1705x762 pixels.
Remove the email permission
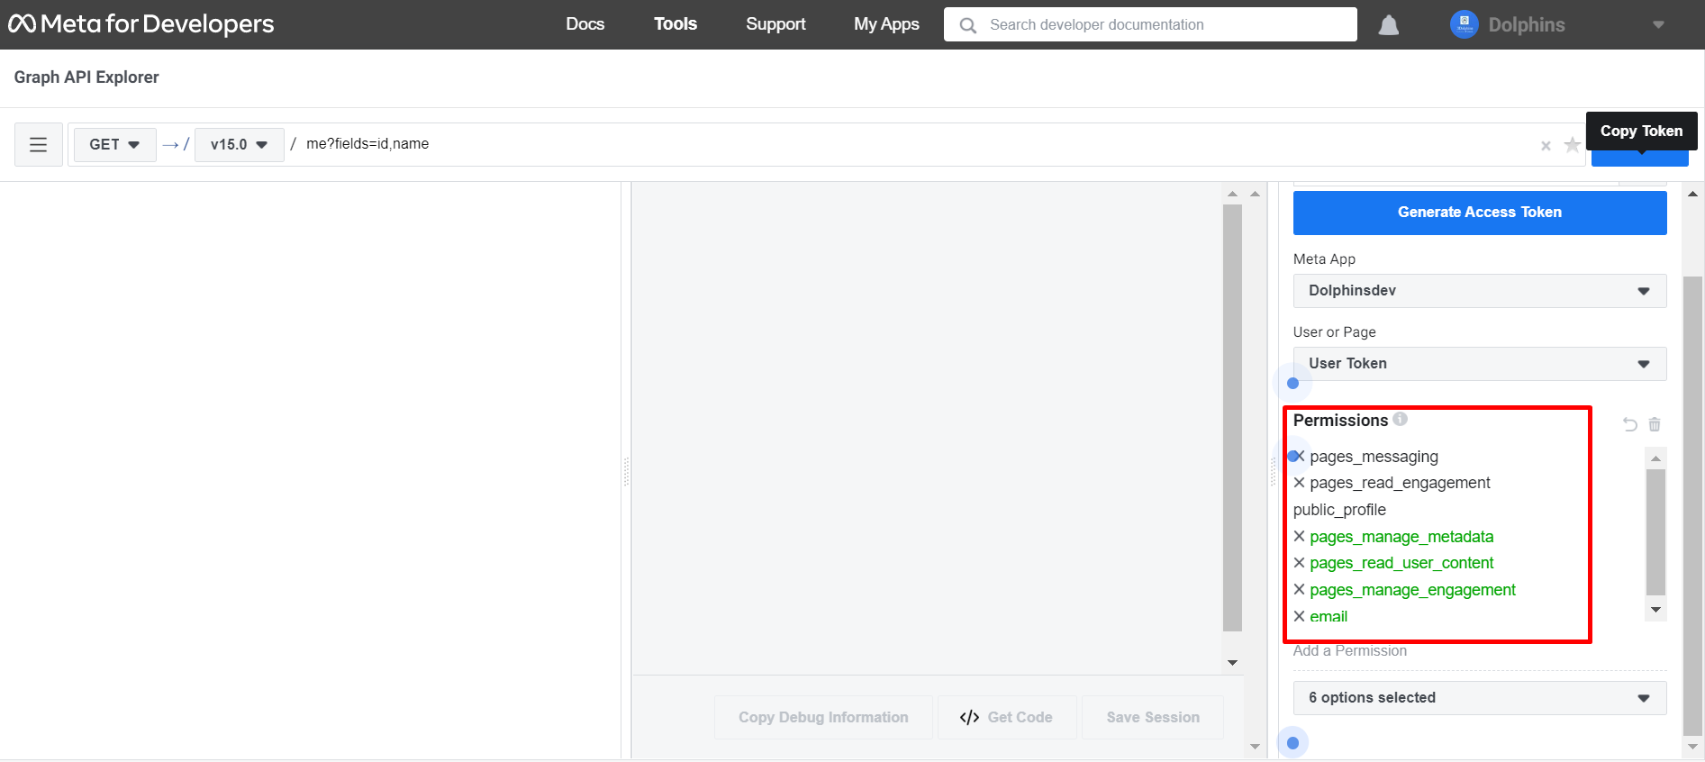click(1299, 616)
